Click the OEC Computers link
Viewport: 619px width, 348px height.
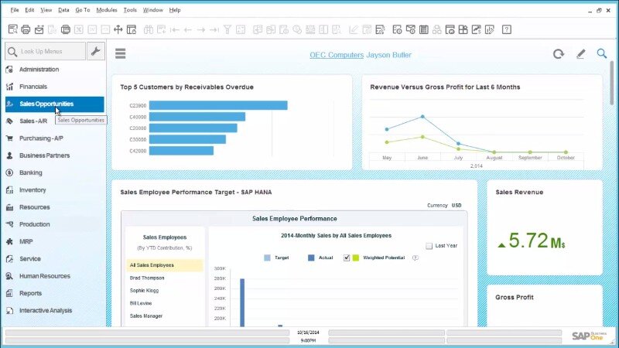pyautogui.click(x=336, y=55)
